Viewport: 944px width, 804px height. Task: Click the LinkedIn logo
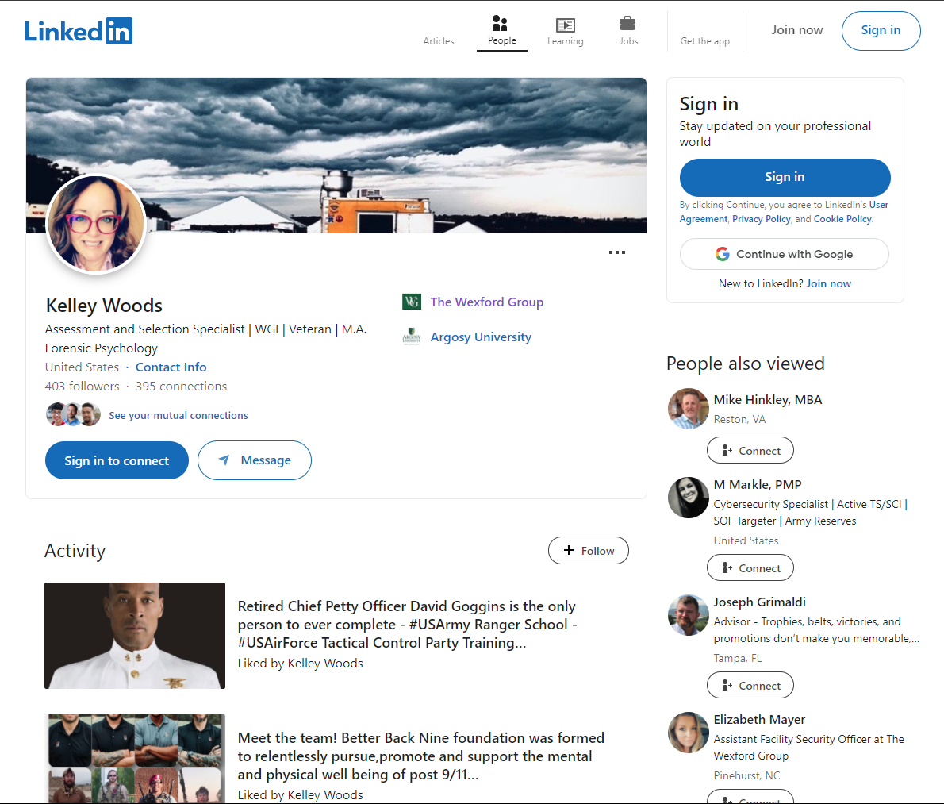pos(79,31)
